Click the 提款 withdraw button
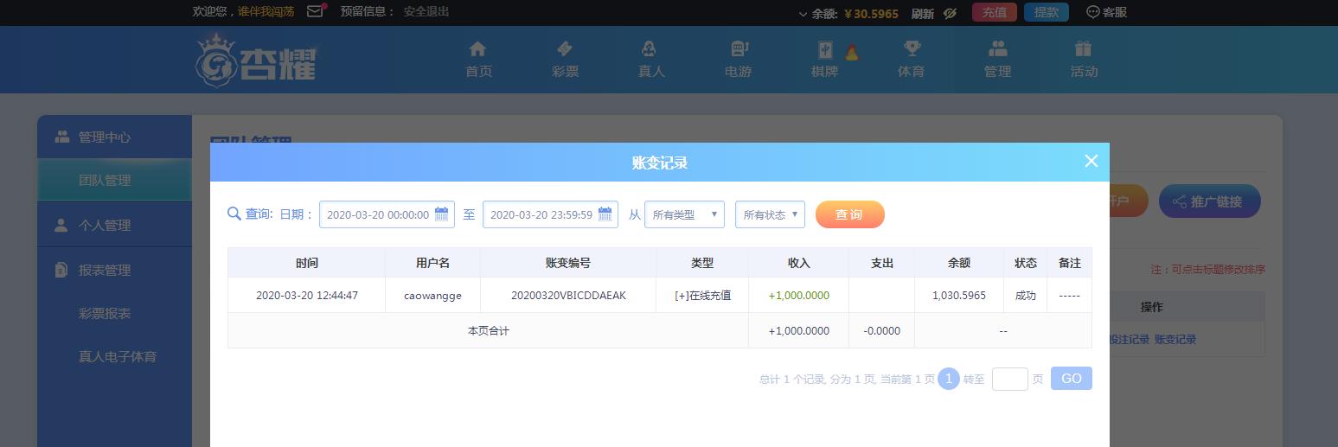 coord(1046,12)
